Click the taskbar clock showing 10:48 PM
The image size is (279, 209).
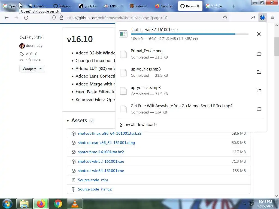pyautogui.click(x=265, y=204)
